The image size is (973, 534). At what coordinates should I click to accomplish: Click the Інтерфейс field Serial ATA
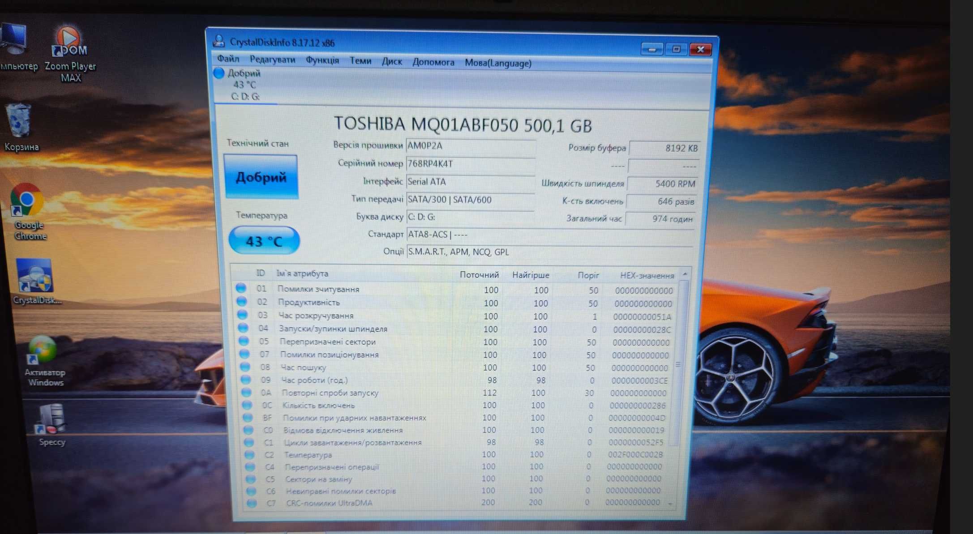point(470,182)
